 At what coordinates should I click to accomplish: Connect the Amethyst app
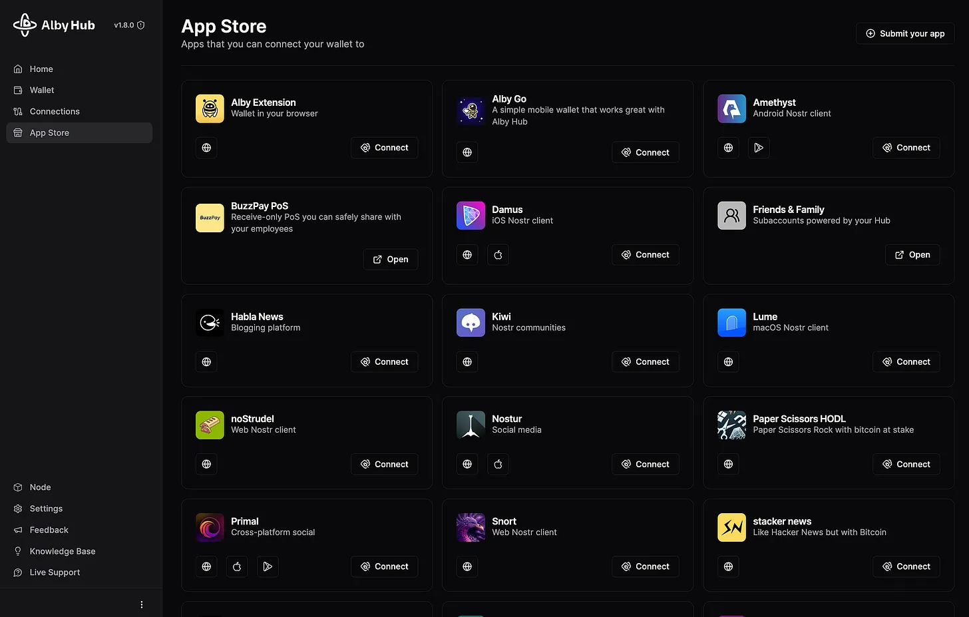pyautogui.click(x=906, y=148)
